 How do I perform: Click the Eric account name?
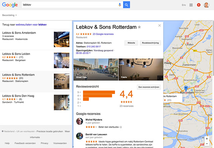[x=184, y=5]
